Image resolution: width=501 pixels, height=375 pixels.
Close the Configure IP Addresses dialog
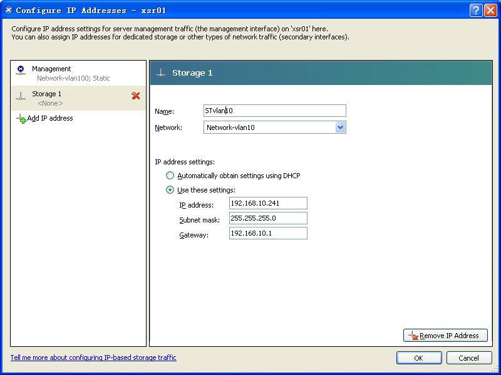pos(490,11)
